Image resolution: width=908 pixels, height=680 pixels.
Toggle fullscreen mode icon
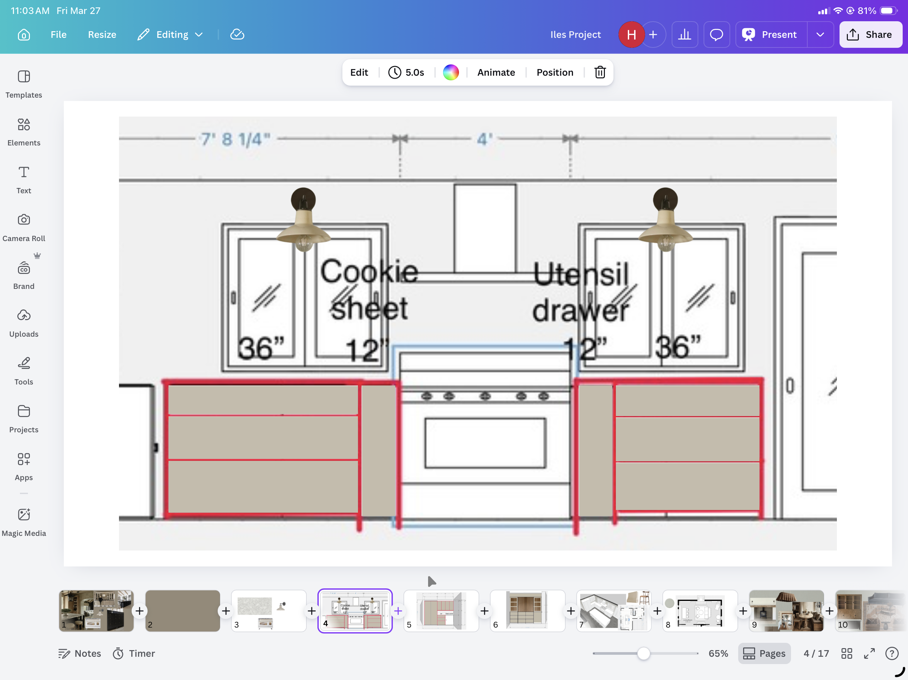click(x=869, y=653)
